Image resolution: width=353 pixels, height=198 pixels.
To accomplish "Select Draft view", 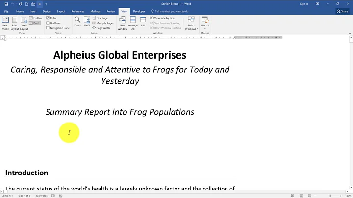I will click(x=35, y=23).
